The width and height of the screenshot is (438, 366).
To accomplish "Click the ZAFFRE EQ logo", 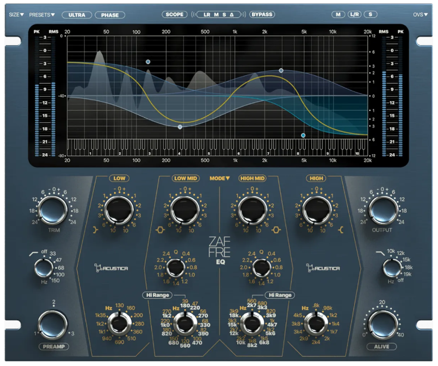I will (220, 250).
